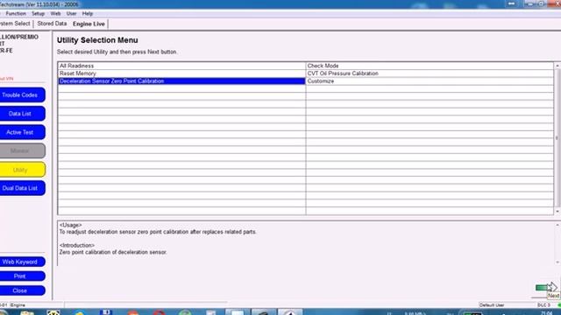The image size is (561, 315).
Task: Select the Reset Memory utility
Action: click(x=181, y=73)
